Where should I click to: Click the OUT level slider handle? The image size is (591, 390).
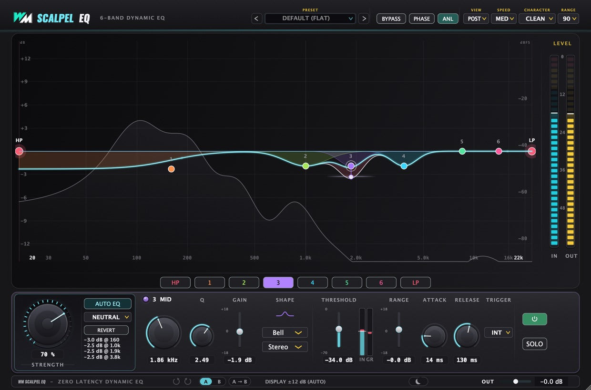(516, 381)
